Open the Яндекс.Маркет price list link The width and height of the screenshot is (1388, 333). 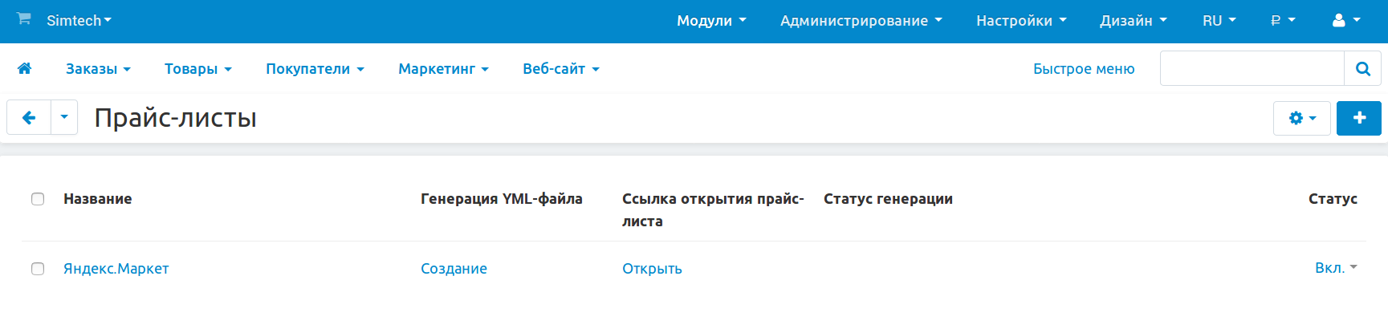[x=116, y=269]
